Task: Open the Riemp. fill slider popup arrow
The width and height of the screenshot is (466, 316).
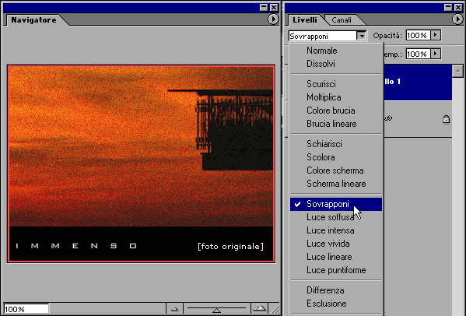Action: 436,54
